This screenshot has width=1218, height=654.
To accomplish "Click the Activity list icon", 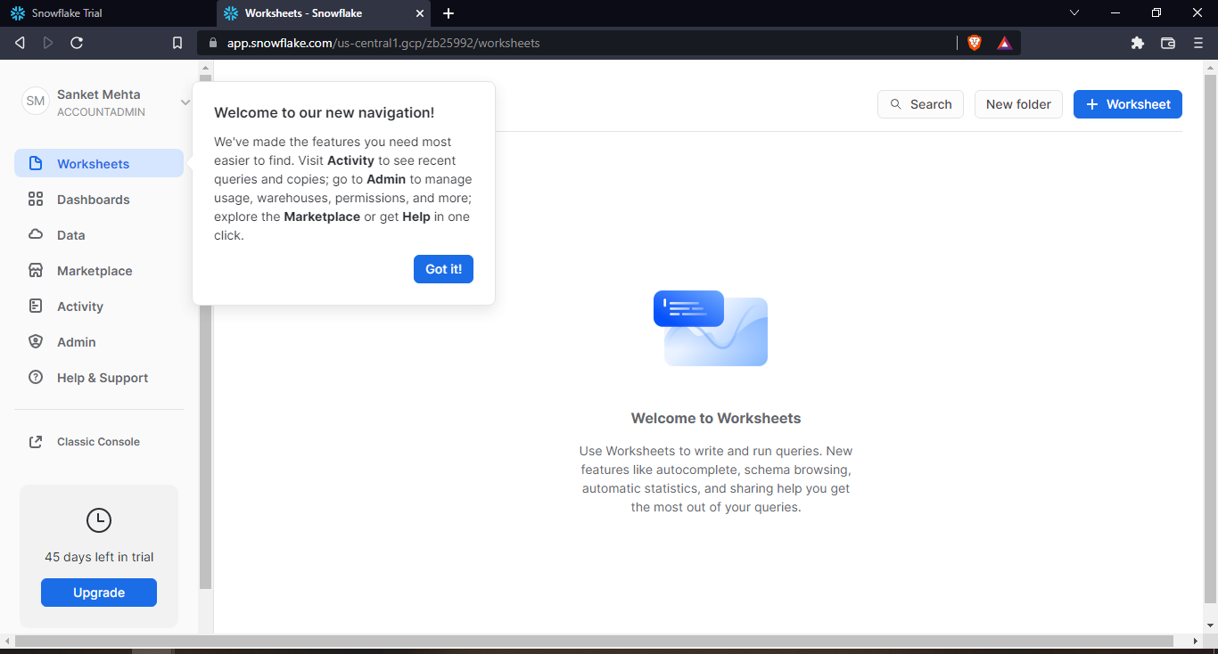I will [x=36, y=307].
